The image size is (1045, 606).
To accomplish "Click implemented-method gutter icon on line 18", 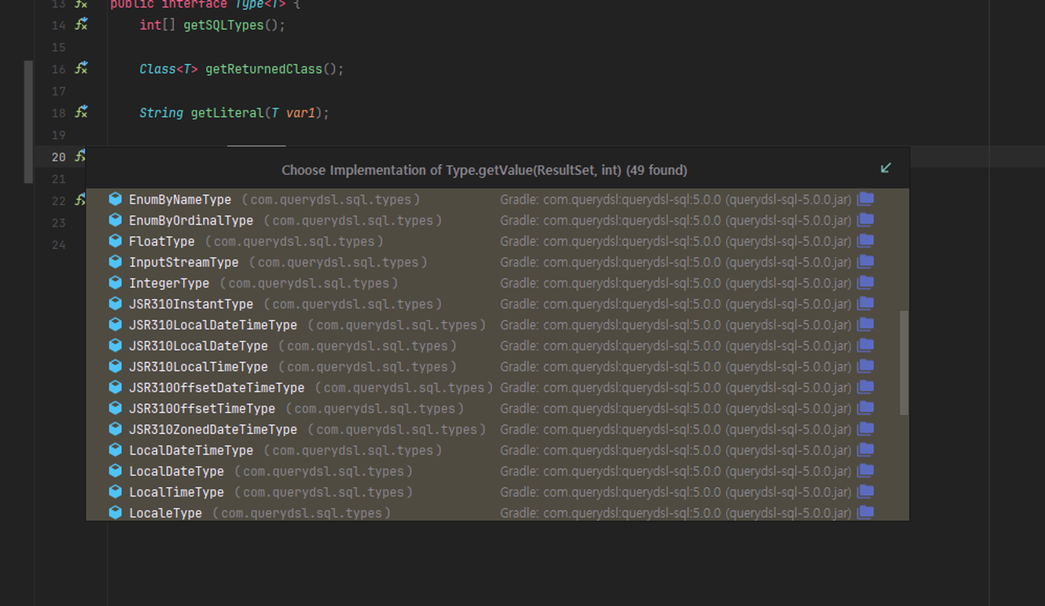I will tap(81, 112).
